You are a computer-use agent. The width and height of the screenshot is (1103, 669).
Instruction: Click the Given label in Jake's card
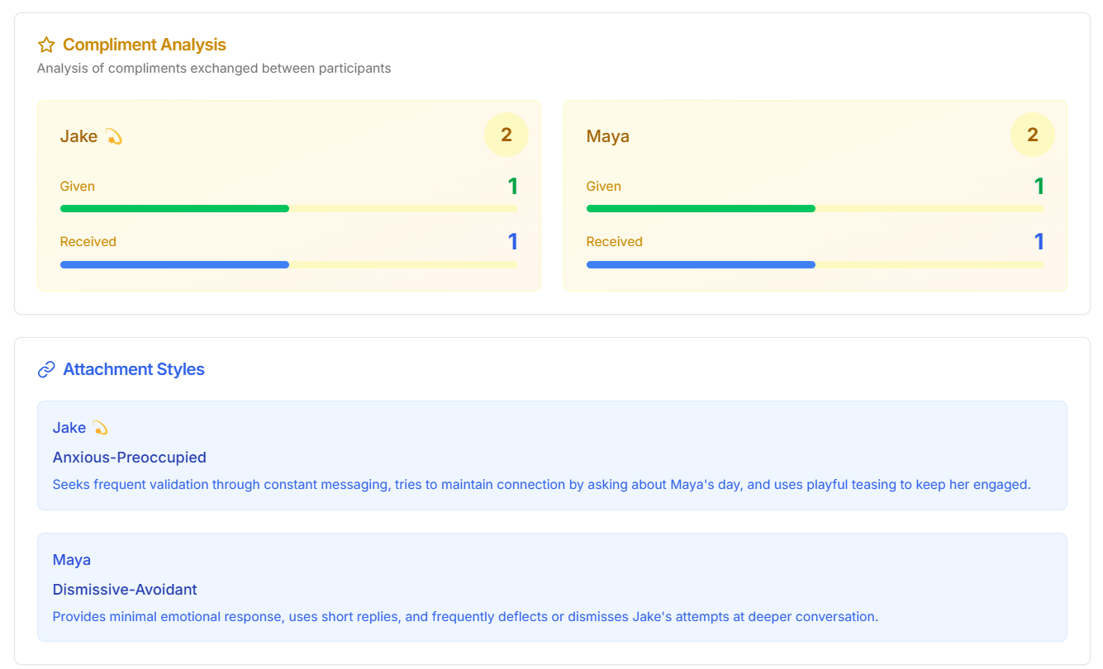pyautogui.click(x=78, y=187)
